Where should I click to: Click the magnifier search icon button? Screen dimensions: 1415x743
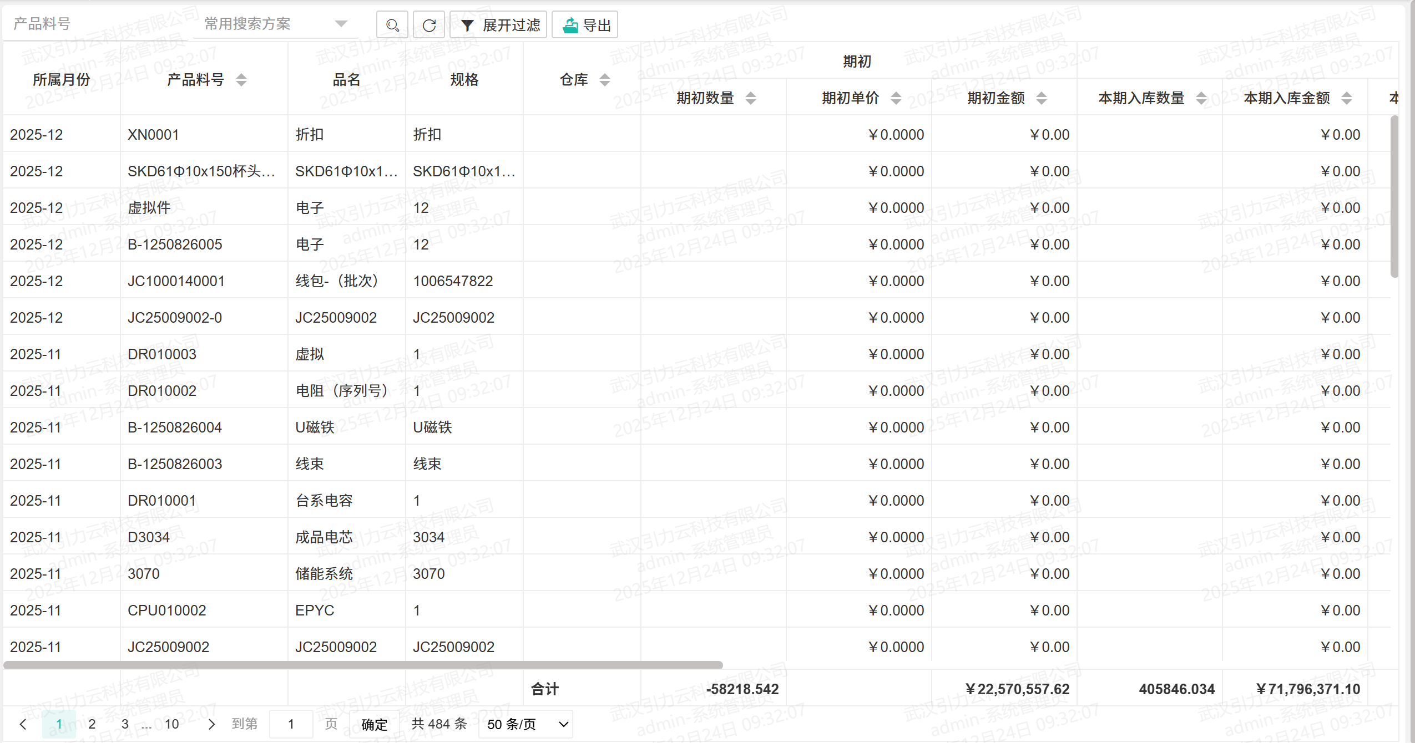coord(392,25)
